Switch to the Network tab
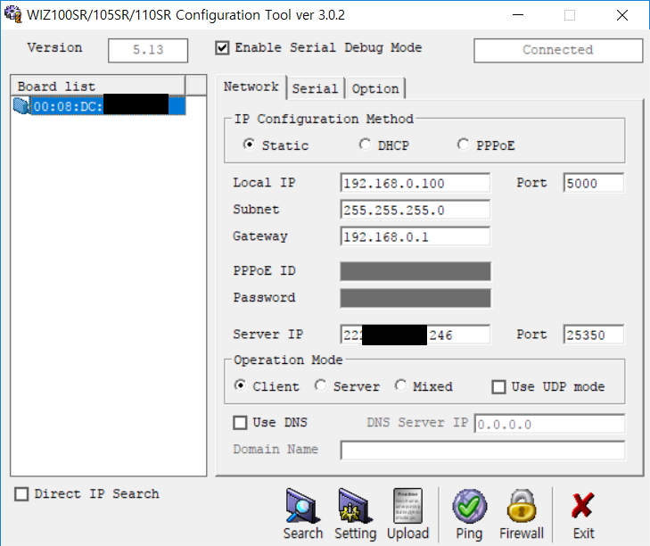The image size is (650, 546). tap(251, 87)
